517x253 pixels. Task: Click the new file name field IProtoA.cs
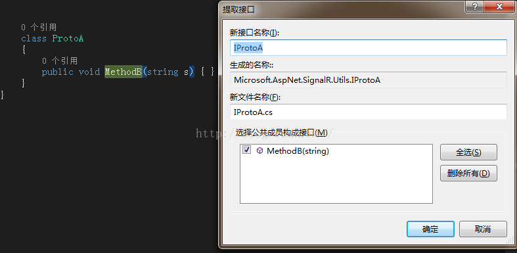[368, 112]
